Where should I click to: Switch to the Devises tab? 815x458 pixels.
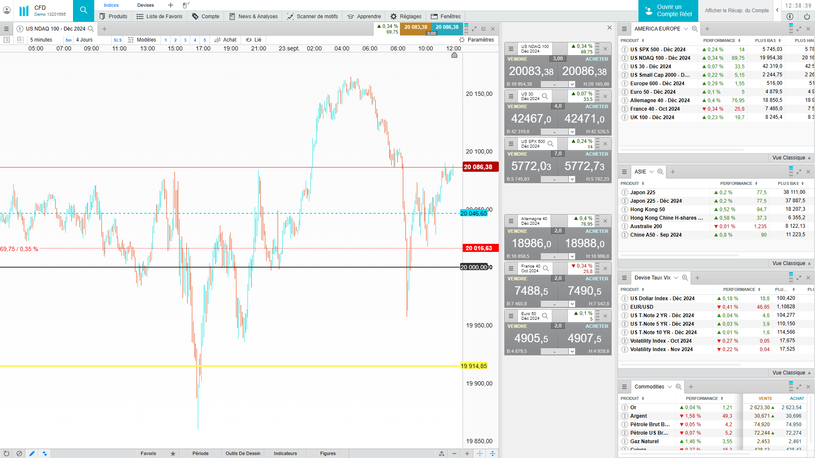[x=146, y=5]
